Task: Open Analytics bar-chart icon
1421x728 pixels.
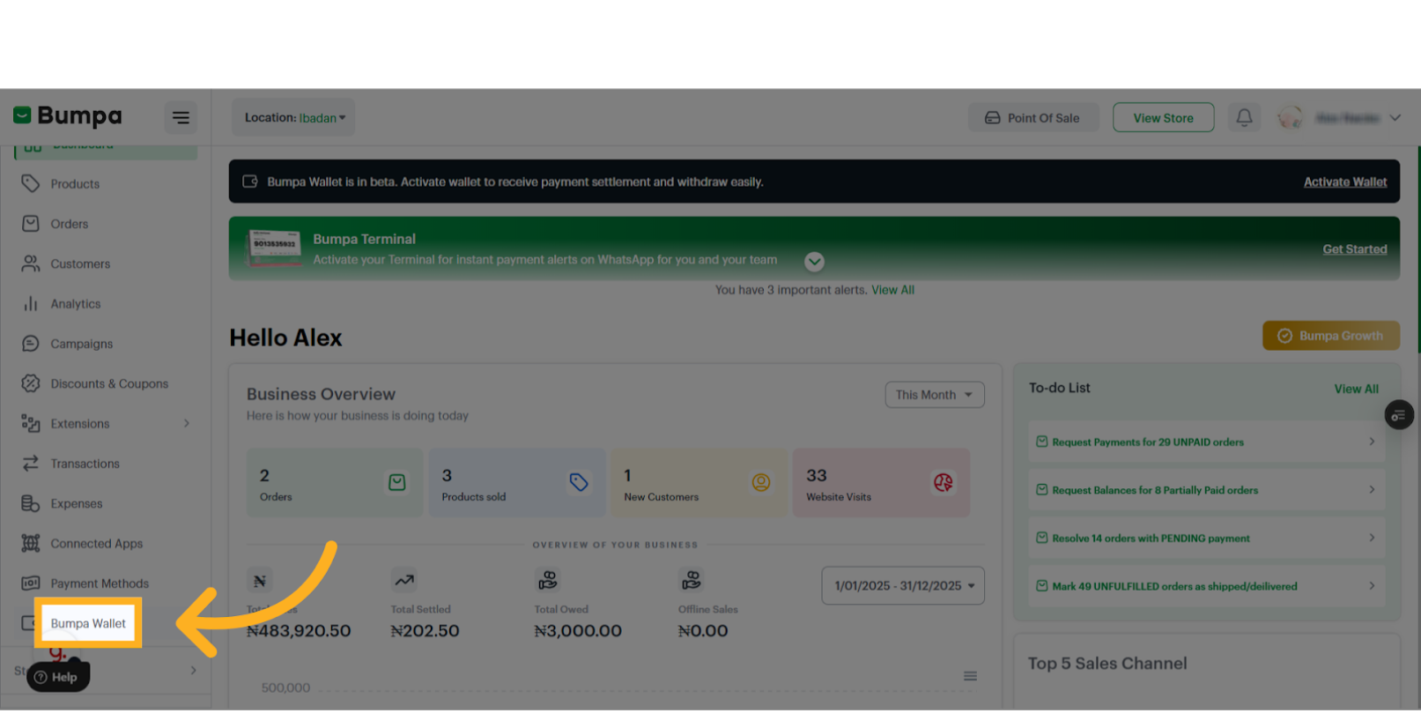Action: click(31, 303)
